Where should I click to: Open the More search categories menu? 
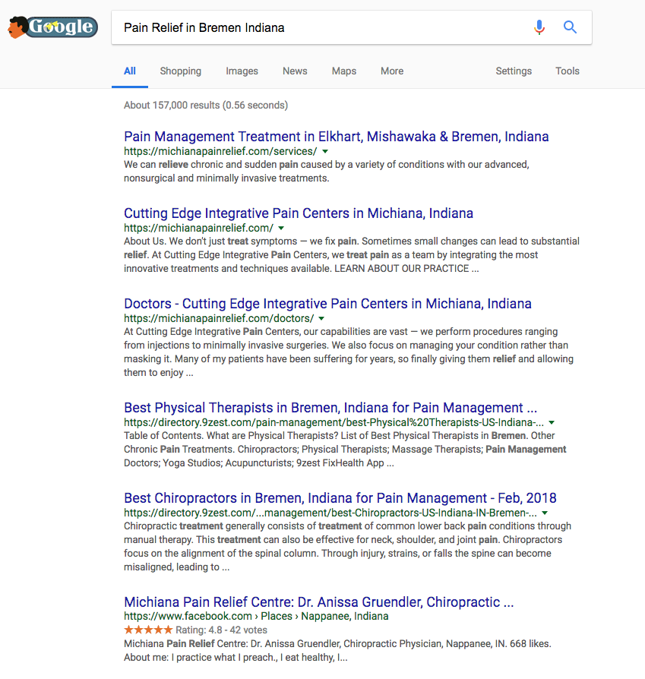coord(392,71)
